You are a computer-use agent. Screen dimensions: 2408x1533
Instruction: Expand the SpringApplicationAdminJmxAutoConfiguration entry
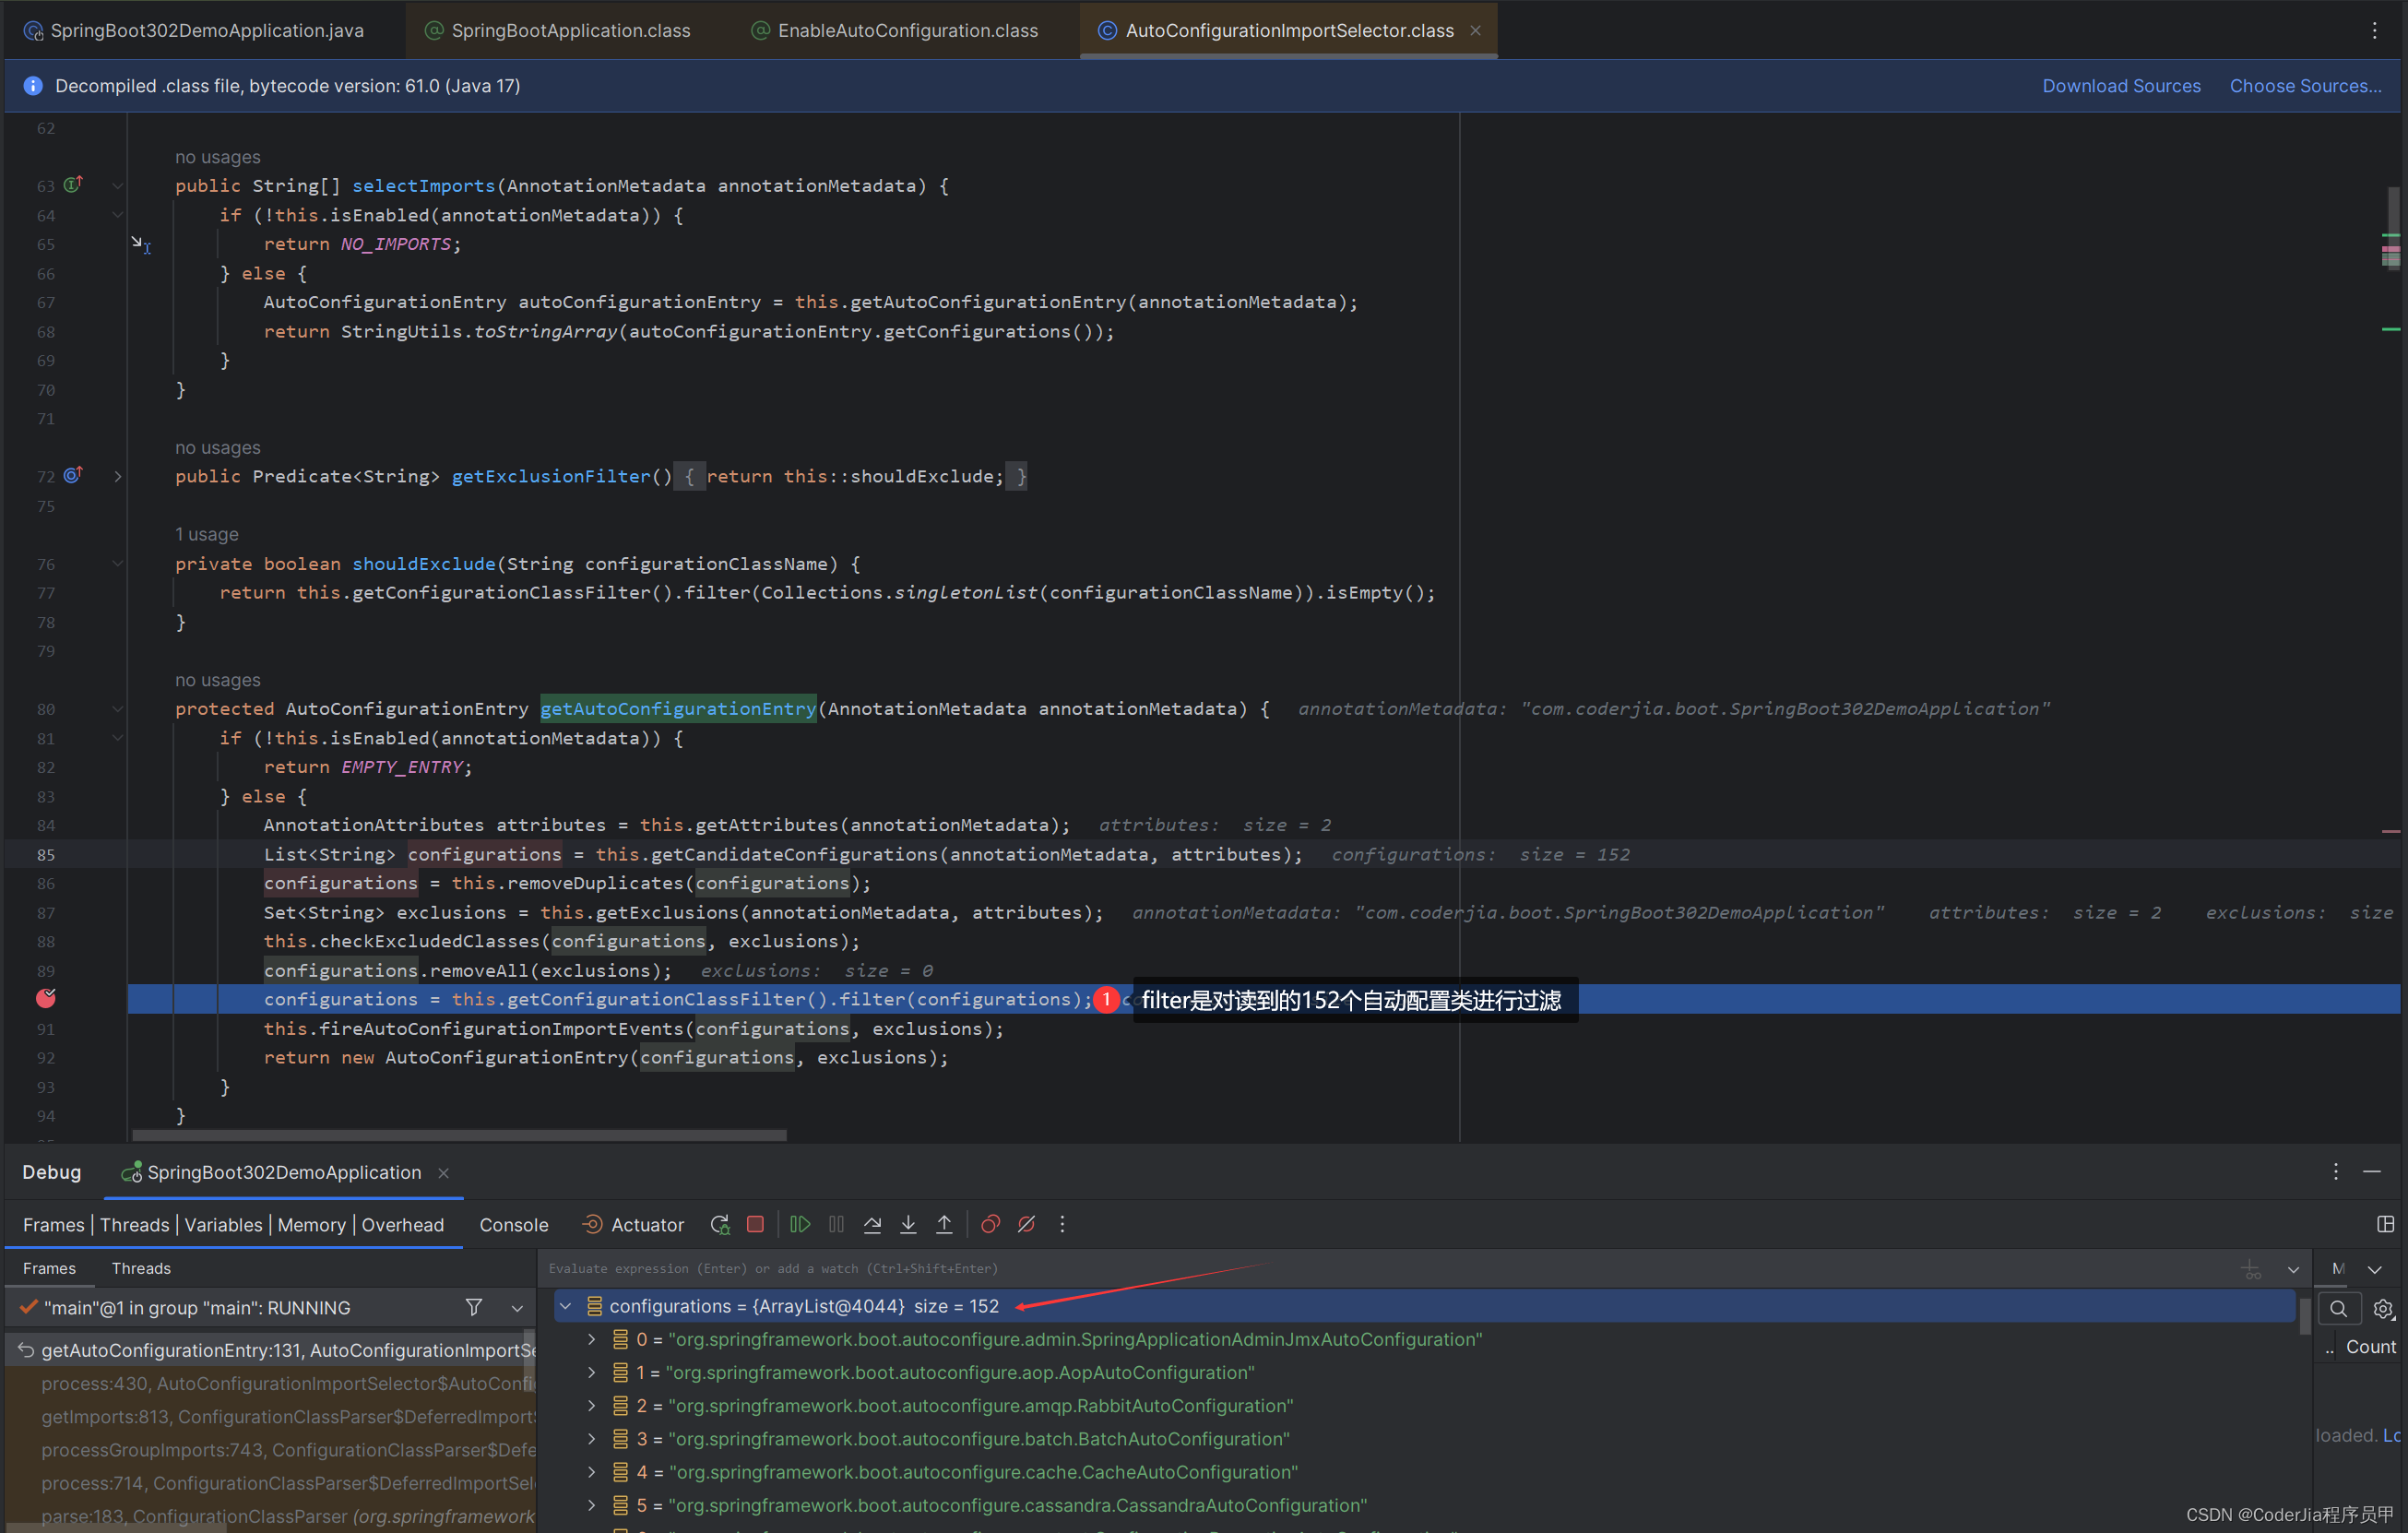tap(591, 1339)
